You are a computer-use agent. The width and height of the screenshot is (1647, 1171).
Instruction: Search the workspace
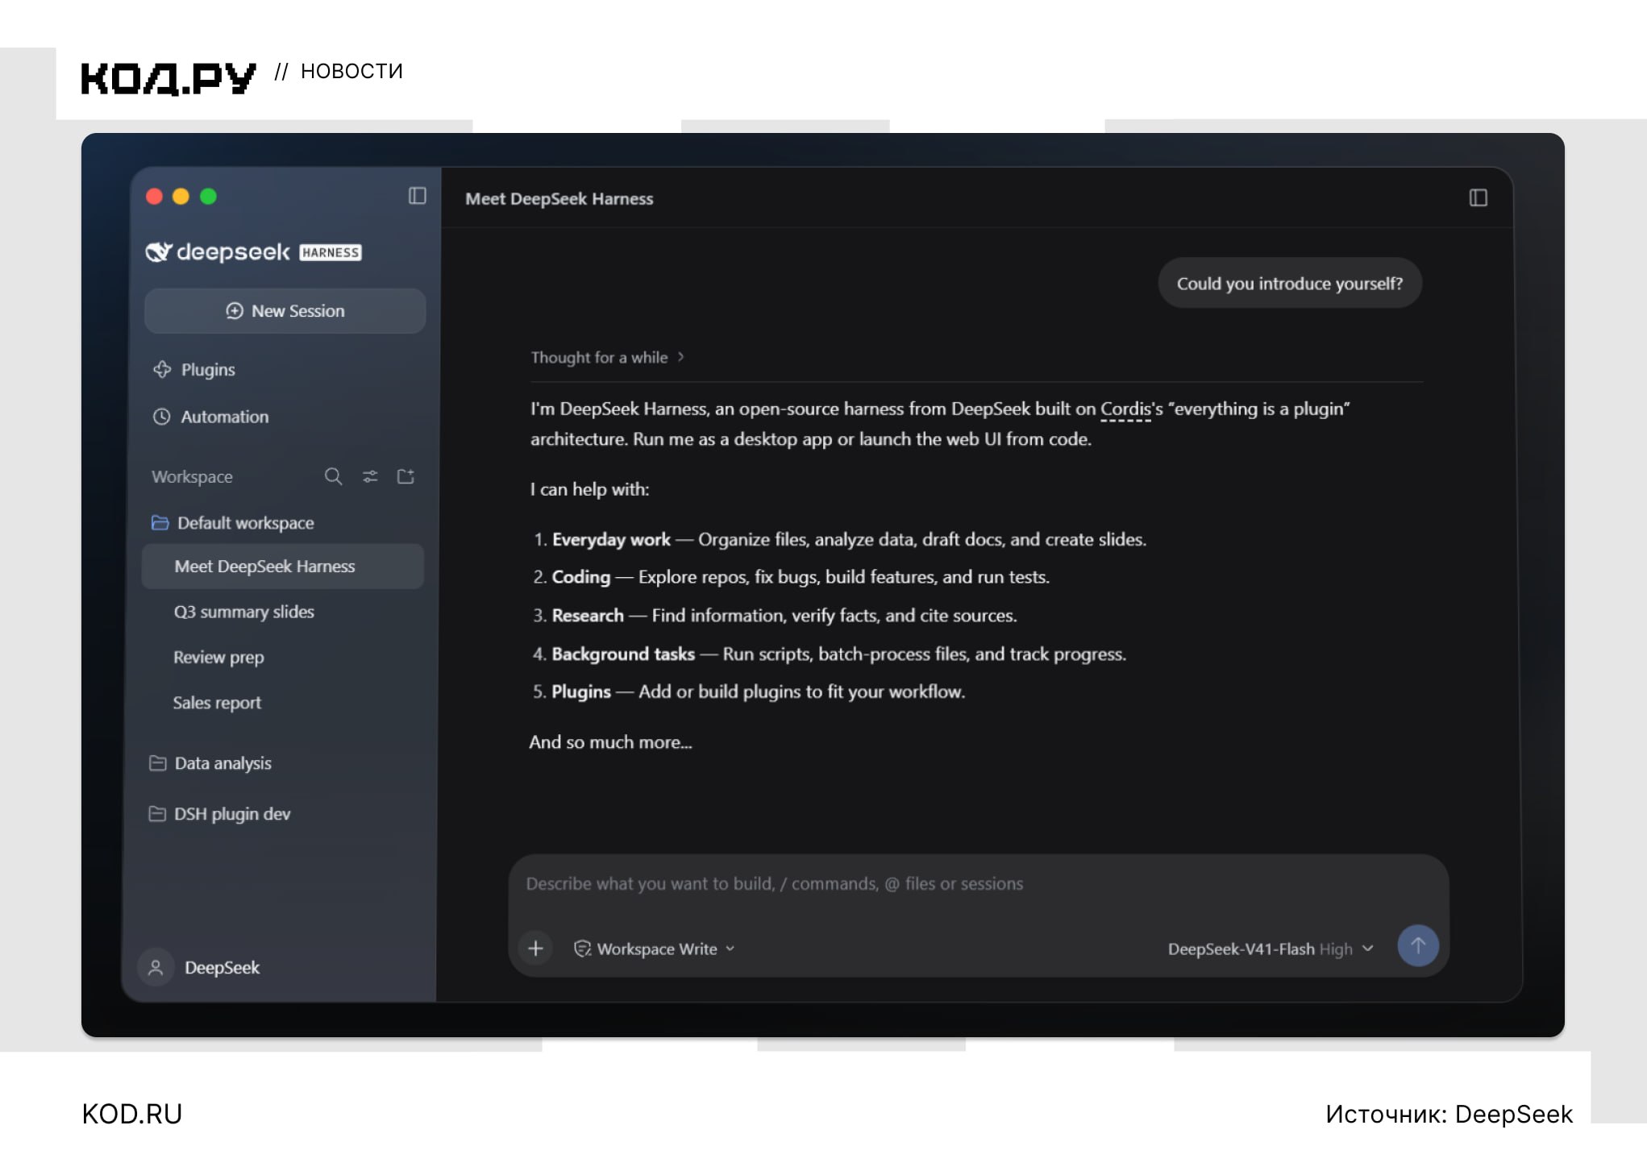click(333, 476)
